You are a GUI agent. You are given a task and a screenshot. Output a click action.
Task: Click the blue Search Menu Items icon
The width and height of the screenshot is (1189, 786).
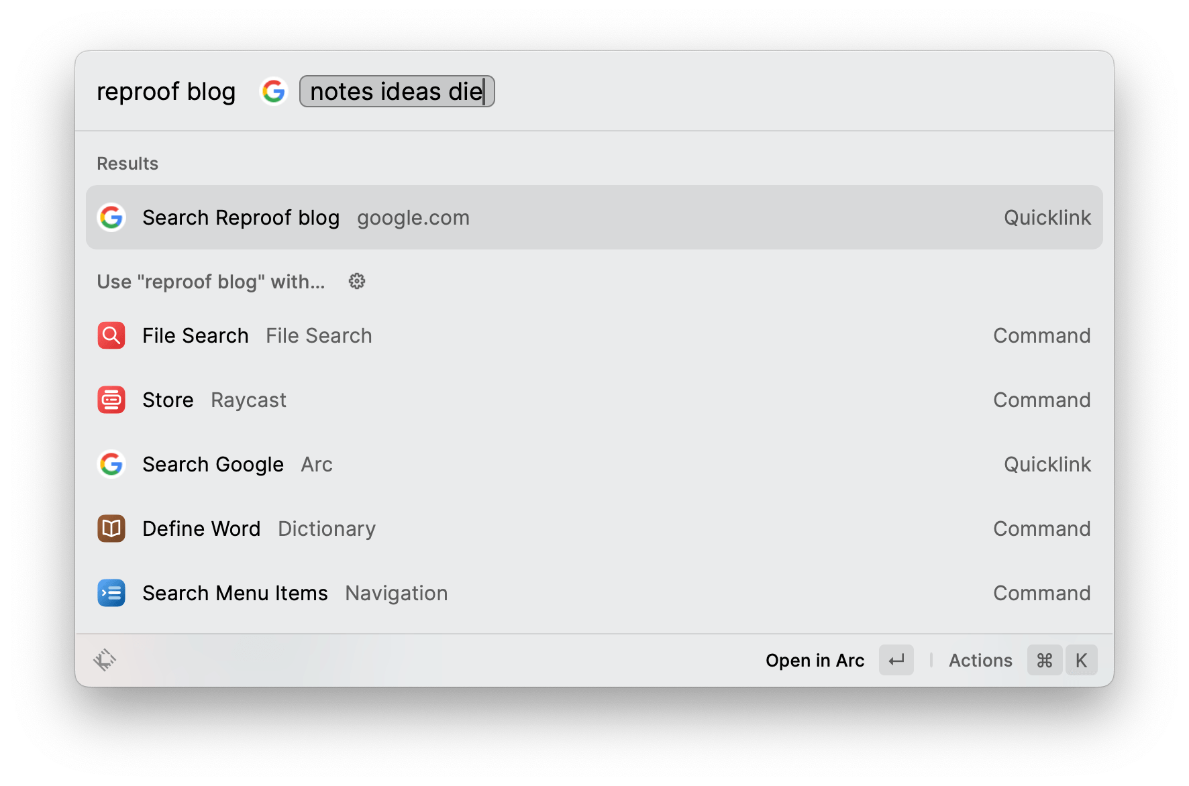point(111,593)
